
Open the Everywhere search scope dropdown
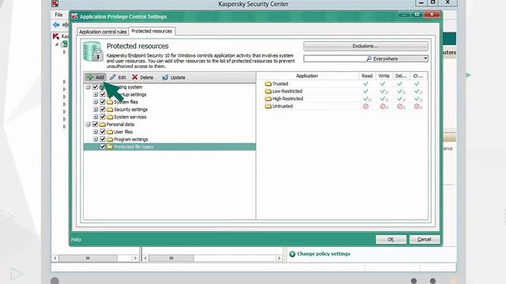tap(425, 58)
